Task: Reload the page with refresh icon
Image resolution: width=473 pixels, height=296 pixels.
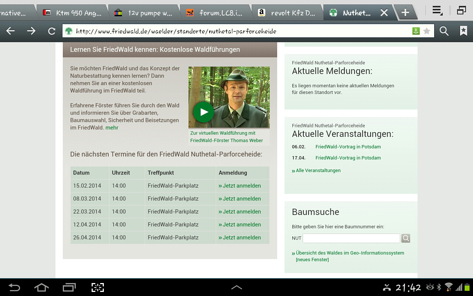Action: coord(52,31)
